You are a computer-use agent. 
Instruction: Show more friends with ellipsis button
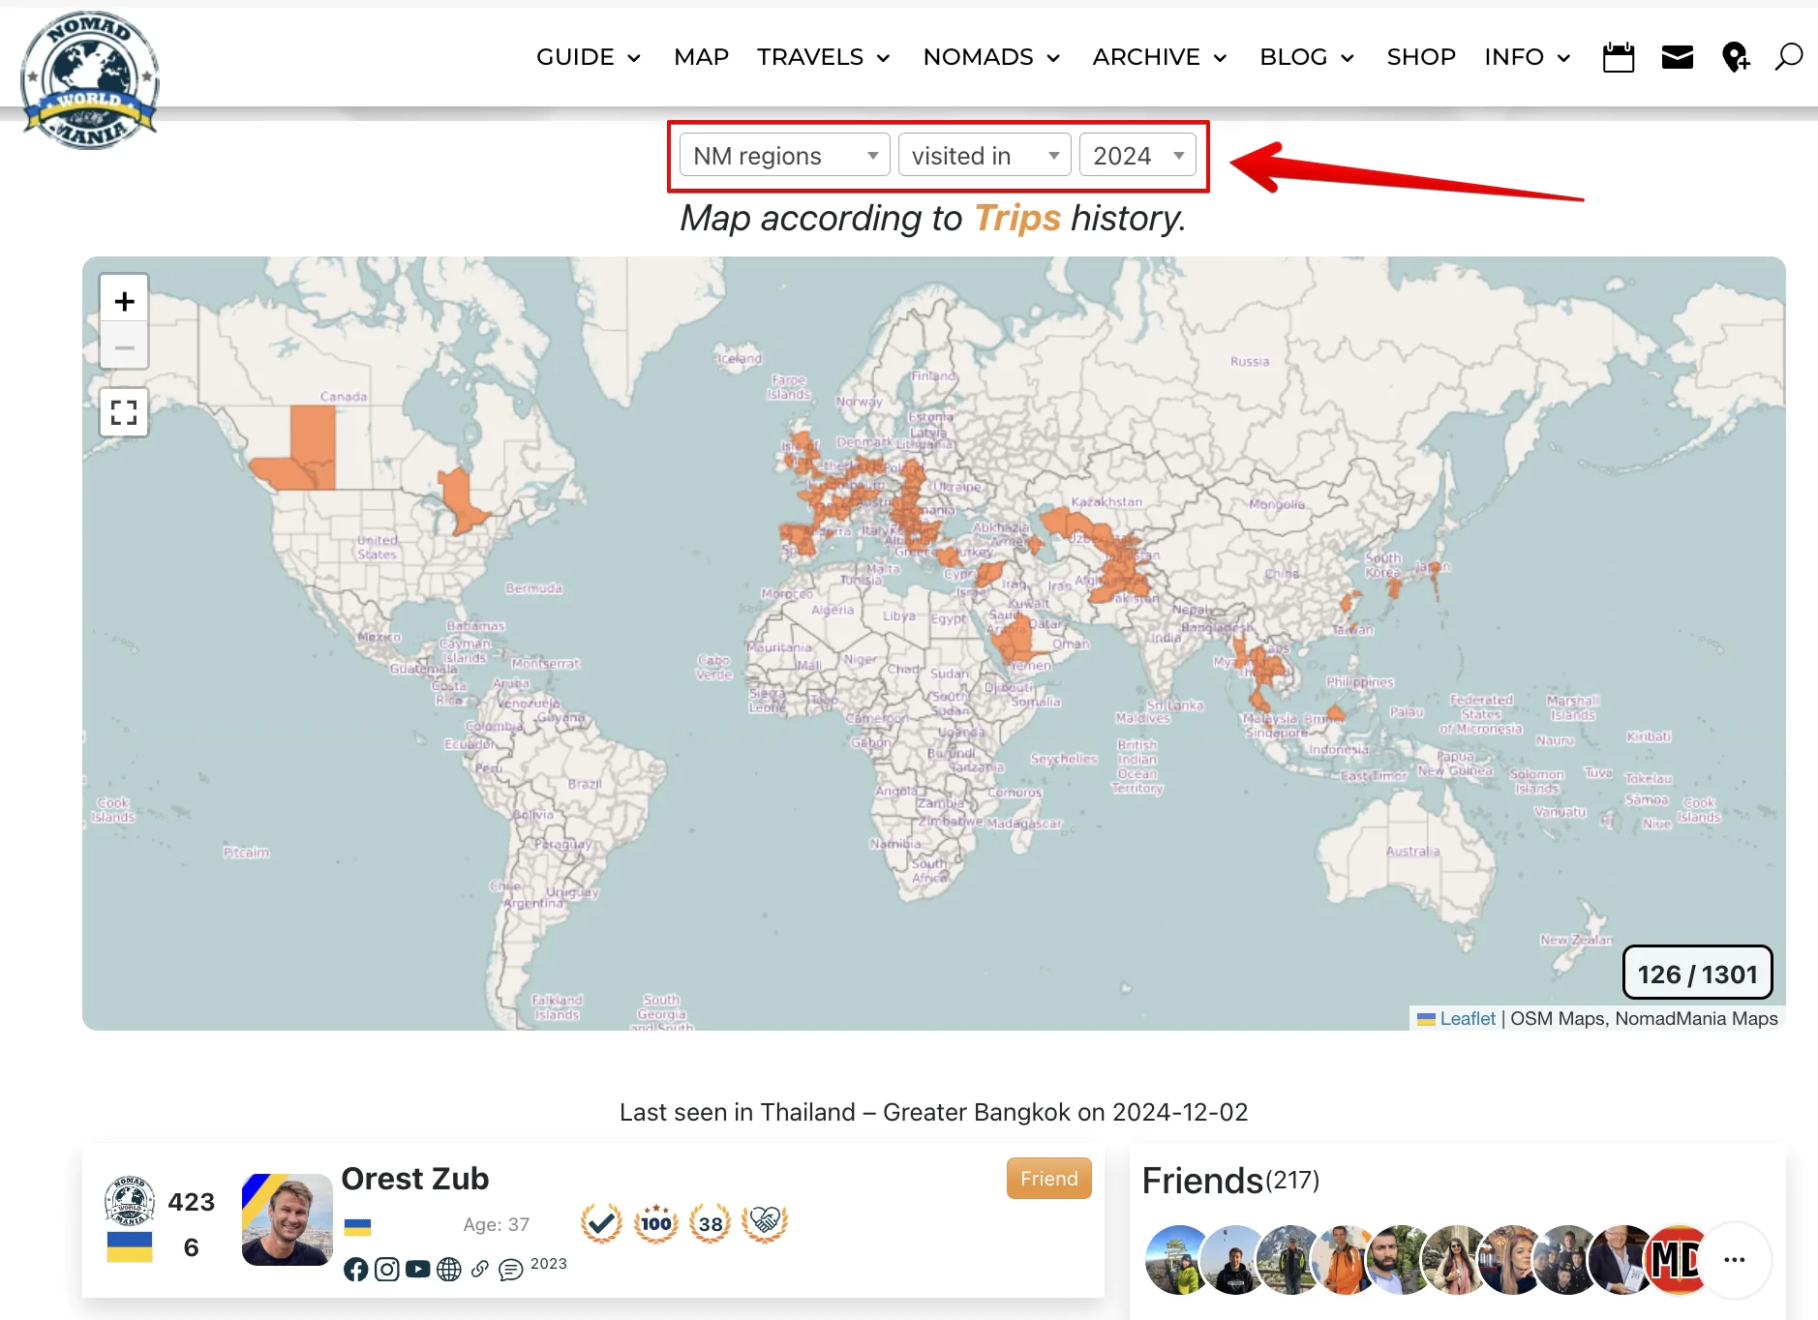click(1734, 1259)
